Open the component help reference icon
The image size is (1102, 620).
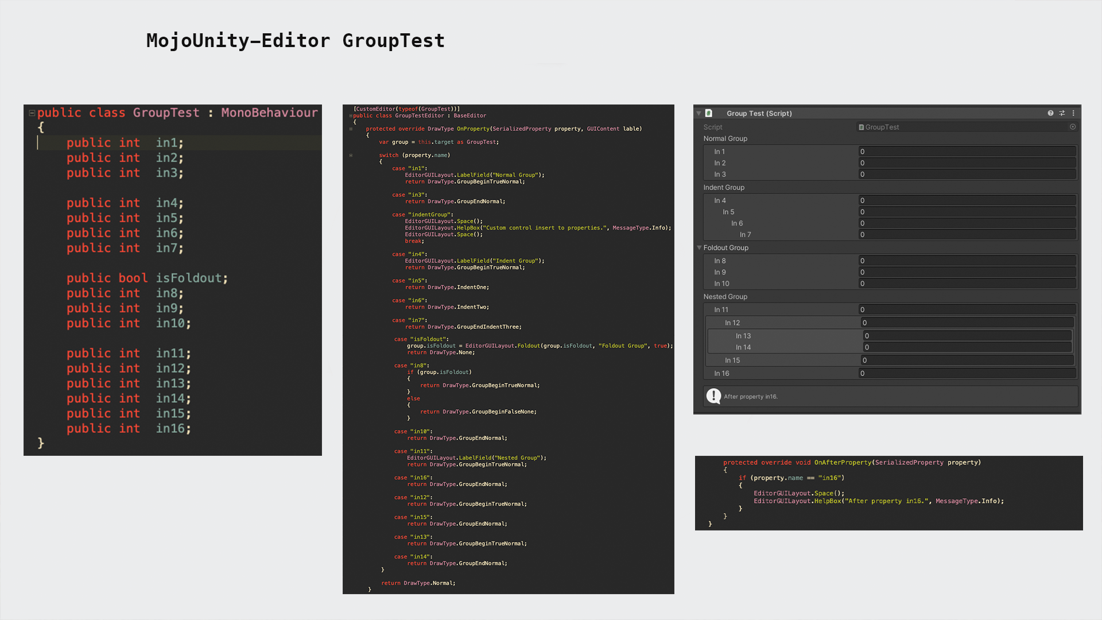[1050, 113]
